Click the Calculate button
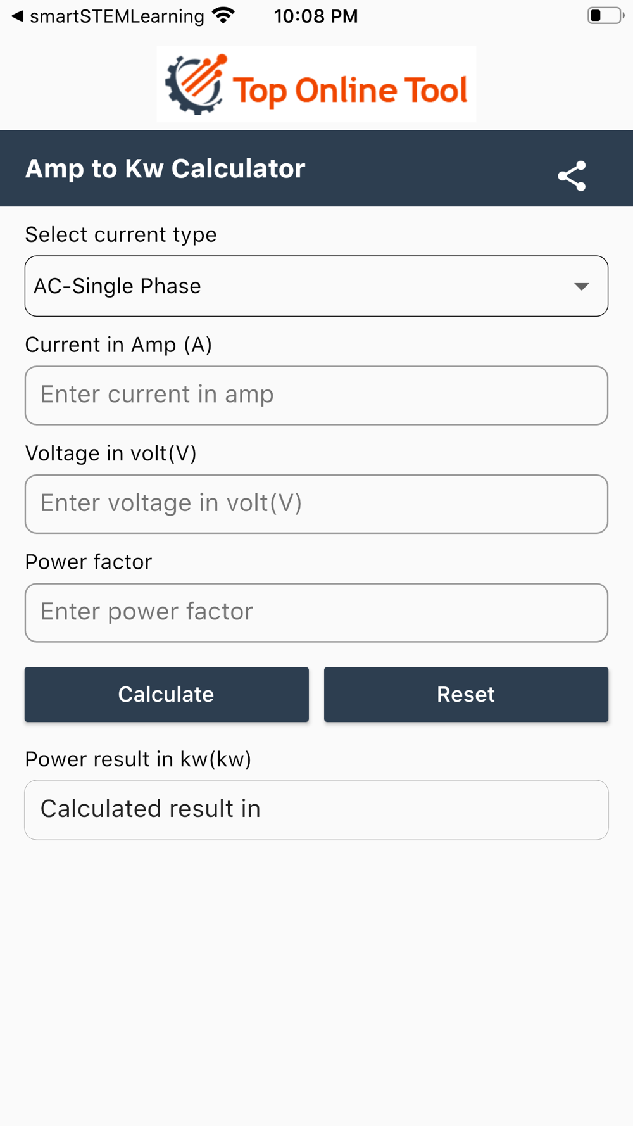The image size is (633, 1126). (x=166, y=694)
